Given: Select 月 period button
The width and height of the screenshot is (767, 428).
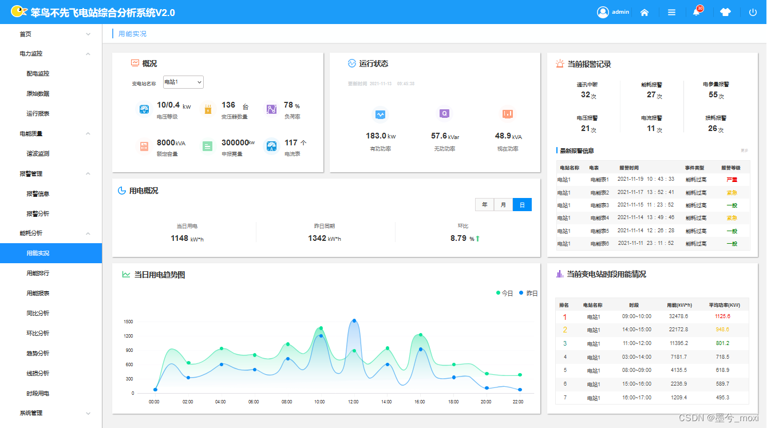Looking at the screenshot, I should pyautogui.click(x=503, y=205).
